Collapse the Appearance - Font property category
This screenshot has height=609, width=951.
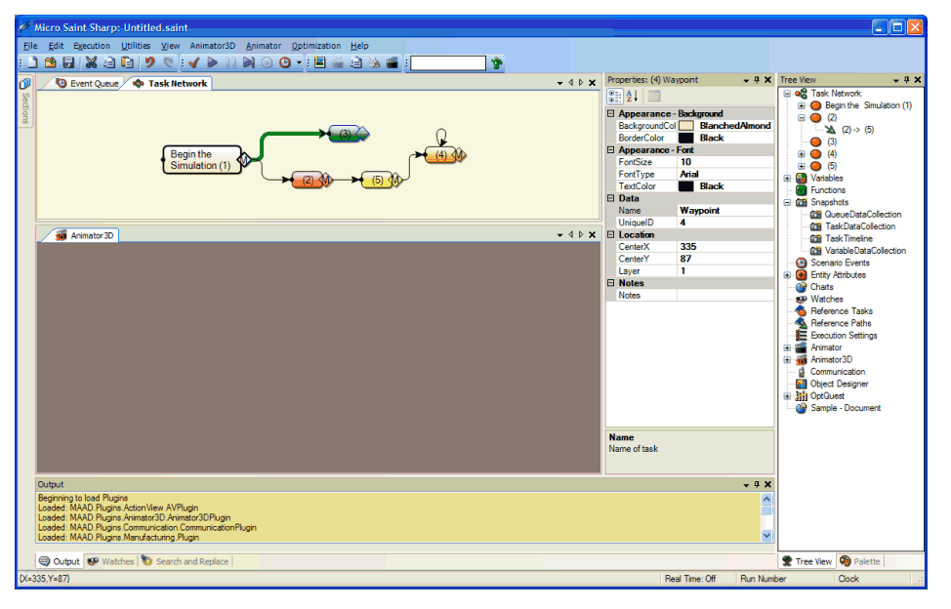611,150
